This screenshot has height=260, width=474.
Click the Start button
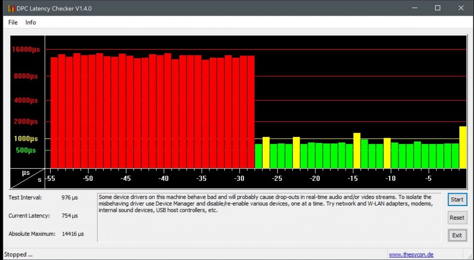[x=457, y=199]
